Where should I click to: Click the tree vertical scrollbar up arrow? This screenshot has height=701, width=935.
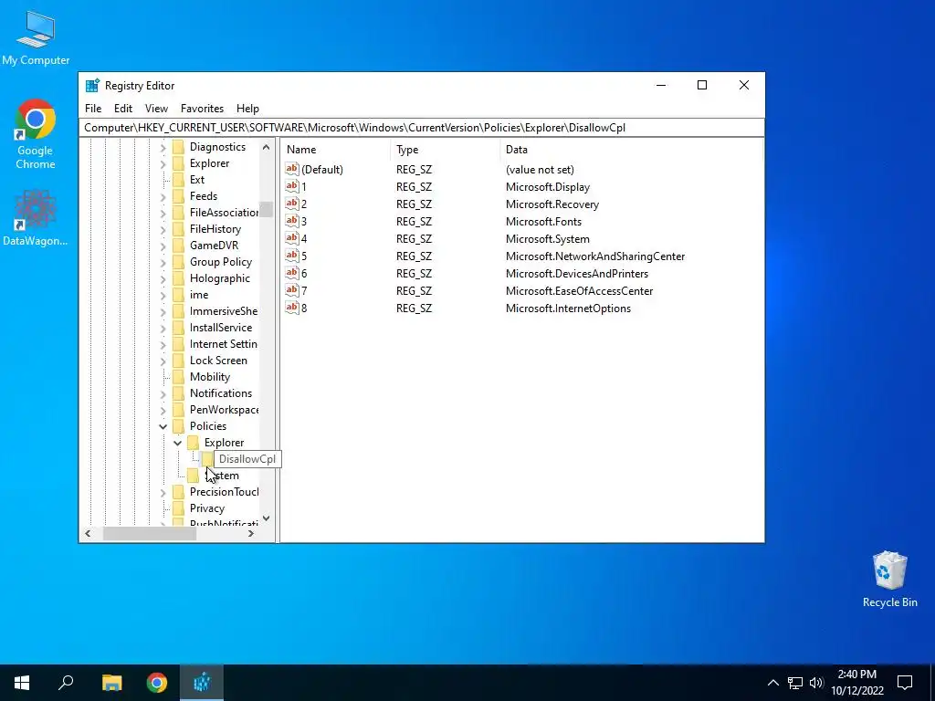click(x=266, y=147)
